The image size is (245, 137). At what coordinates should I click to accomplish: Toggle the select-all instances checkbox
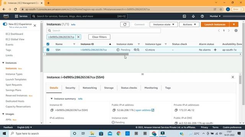pyautogui.click(x=48, y=44)
